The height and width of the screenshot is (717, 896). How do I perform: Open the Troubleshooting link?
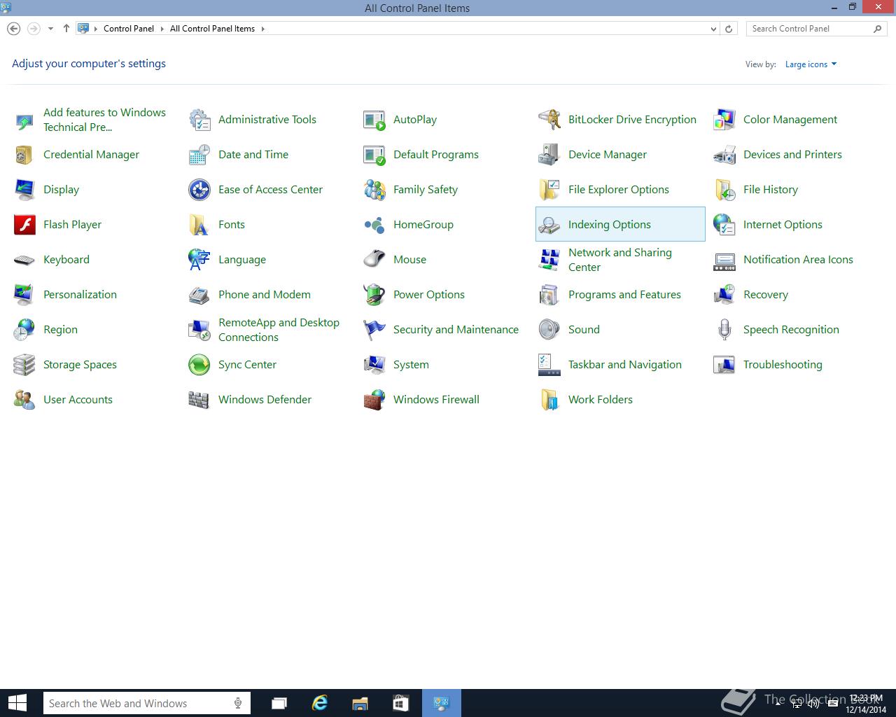[x=783, y=365]
